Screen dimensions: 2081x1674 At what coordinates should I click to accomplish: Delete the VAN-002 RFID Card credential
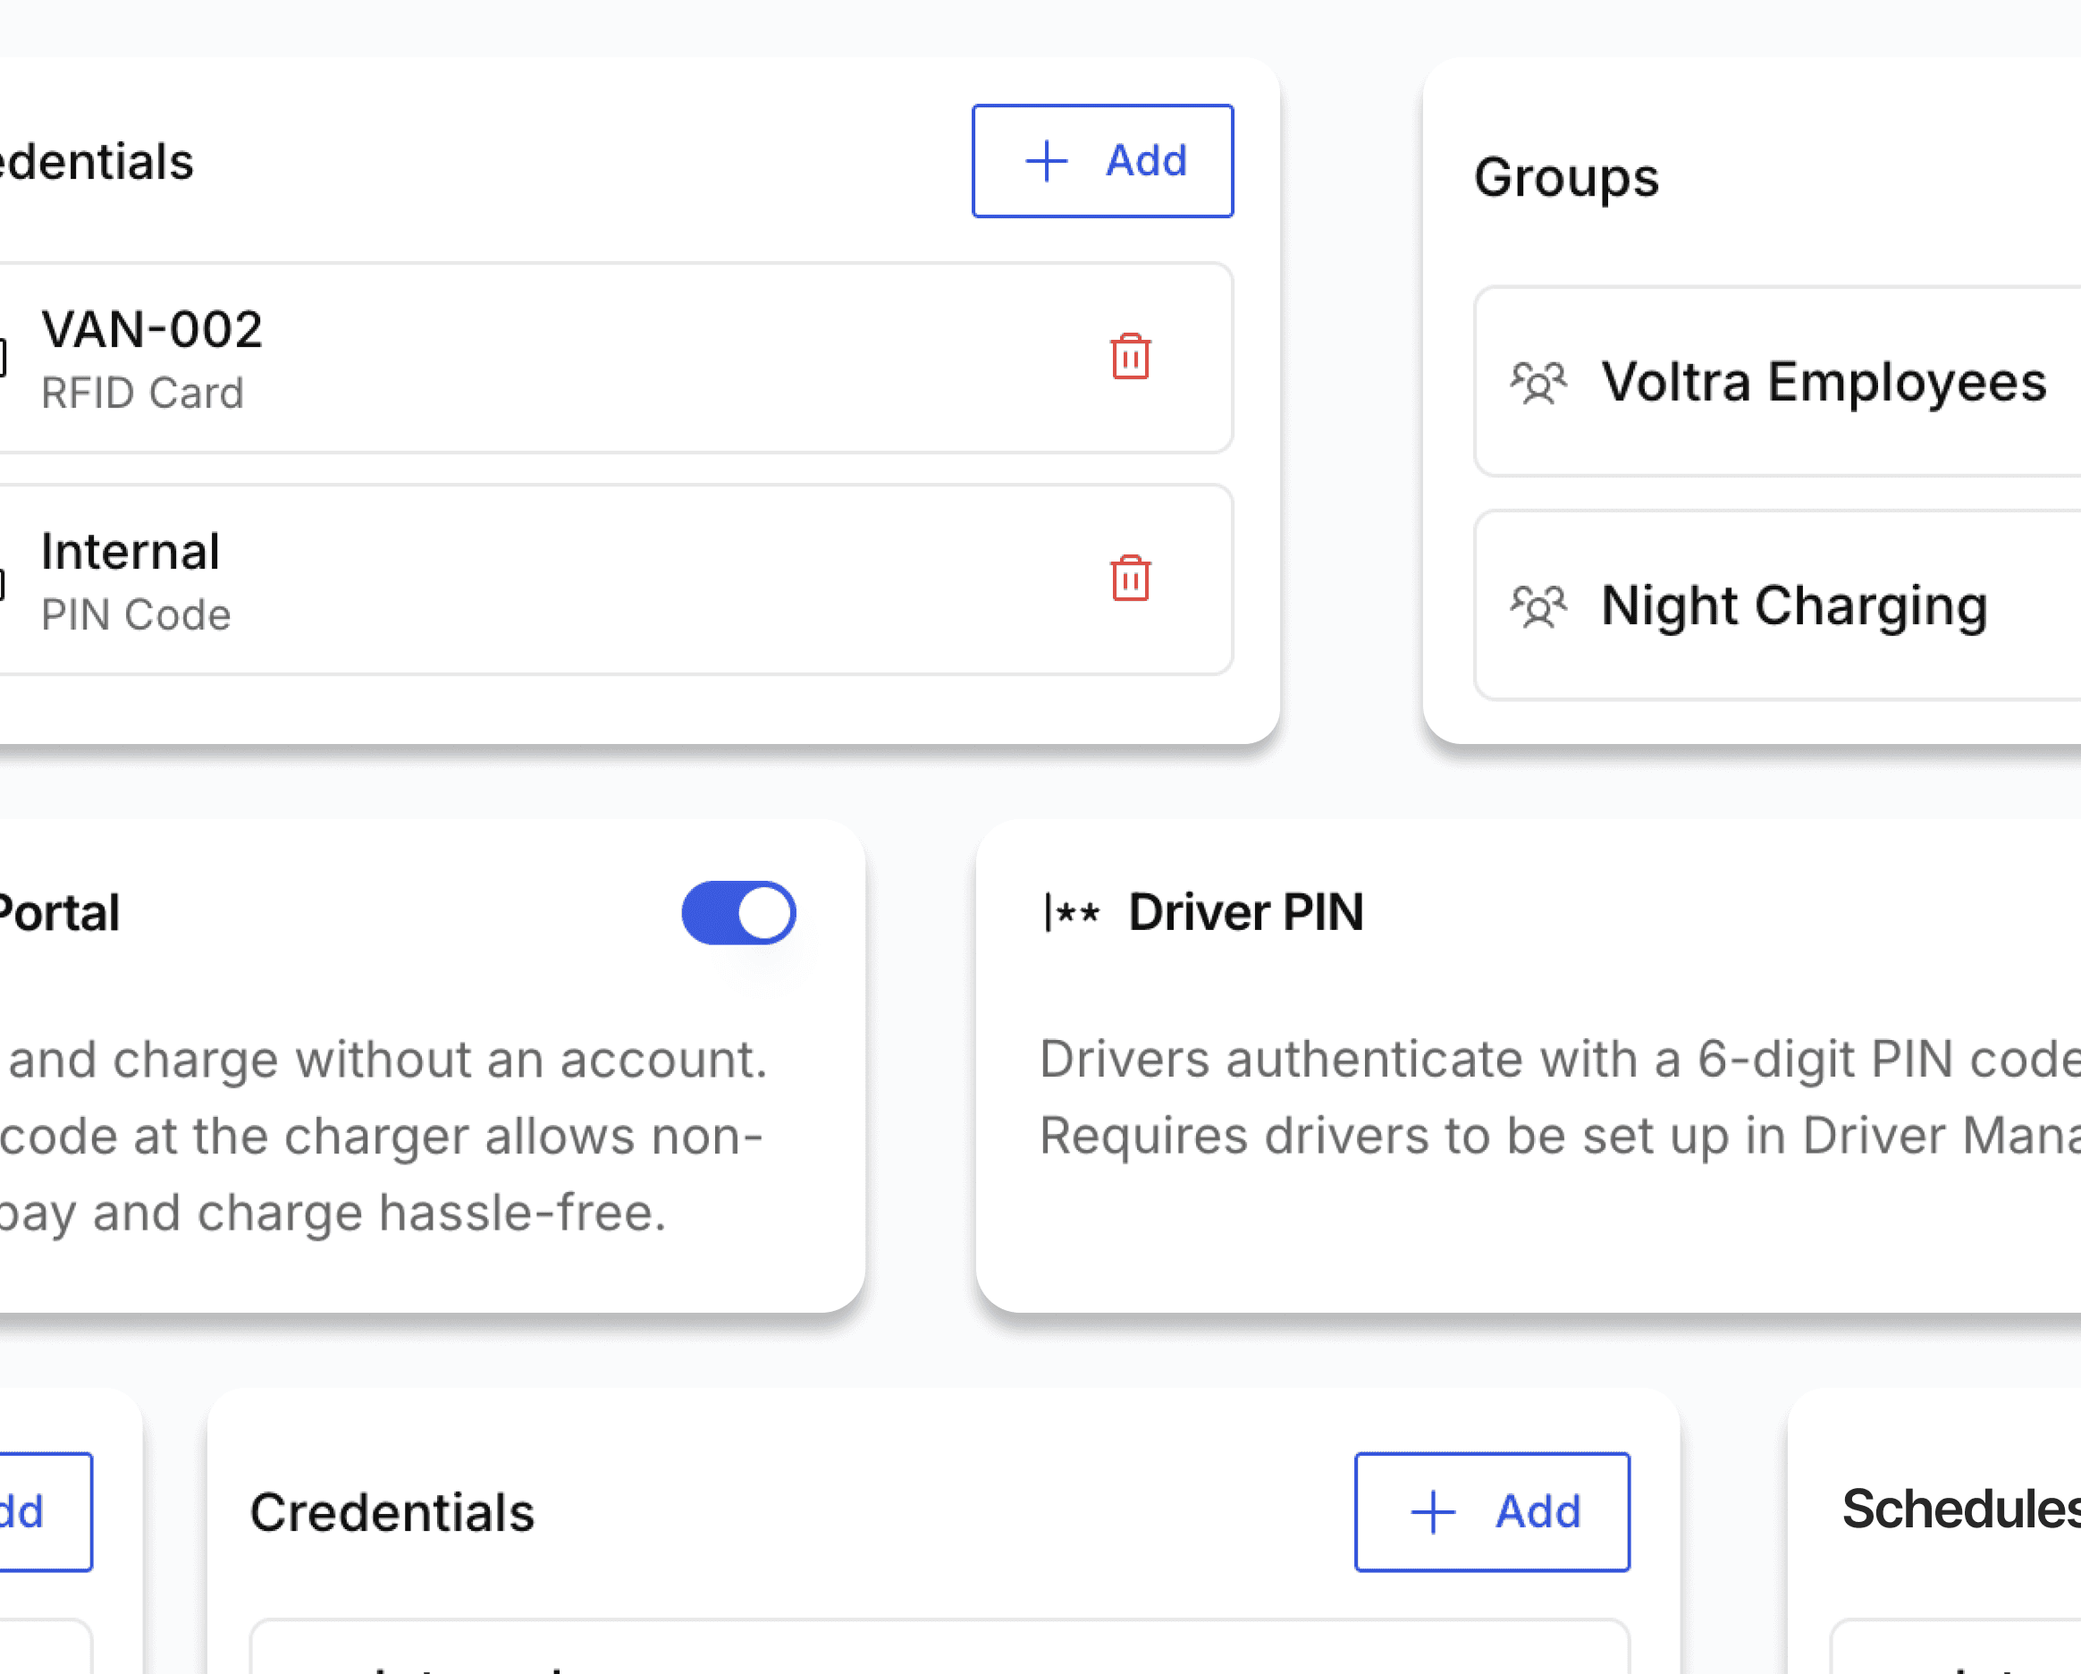click(x=1129, y=357)
